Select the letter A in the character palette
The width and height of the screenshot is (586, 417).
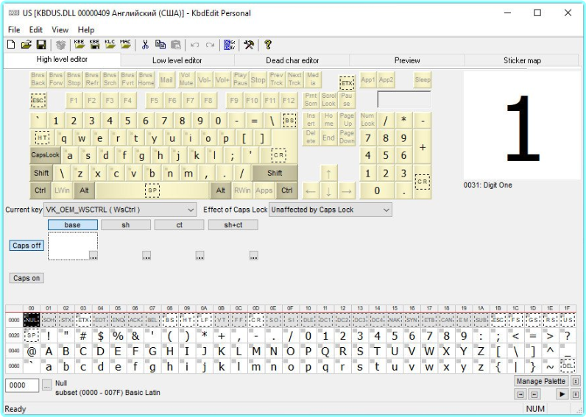[x=50, y=351]
